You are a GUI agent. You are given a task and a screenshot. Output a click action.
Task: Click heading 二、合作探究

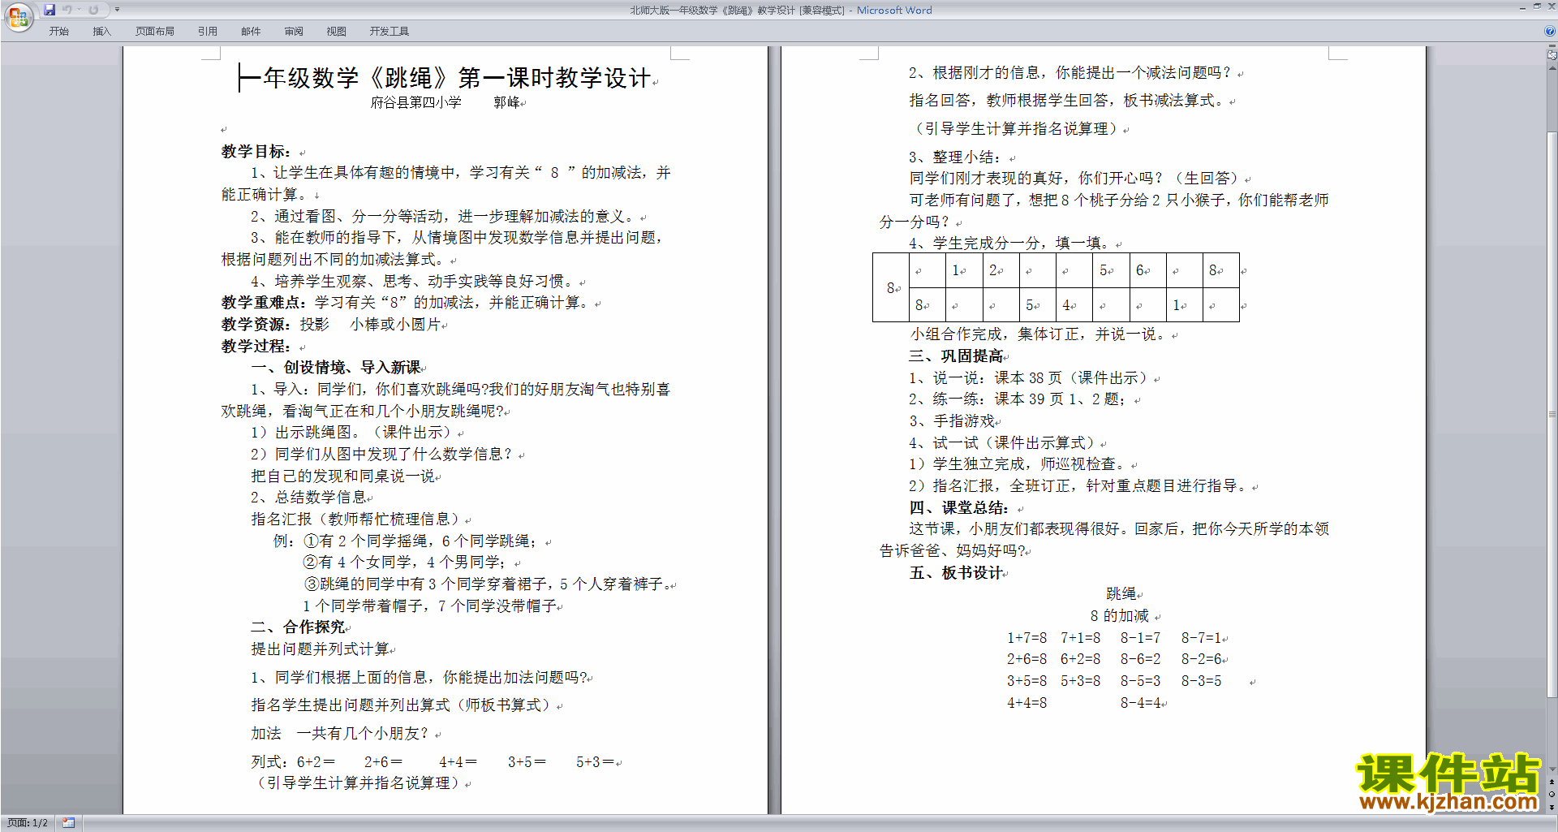click(x=298, y=627)
